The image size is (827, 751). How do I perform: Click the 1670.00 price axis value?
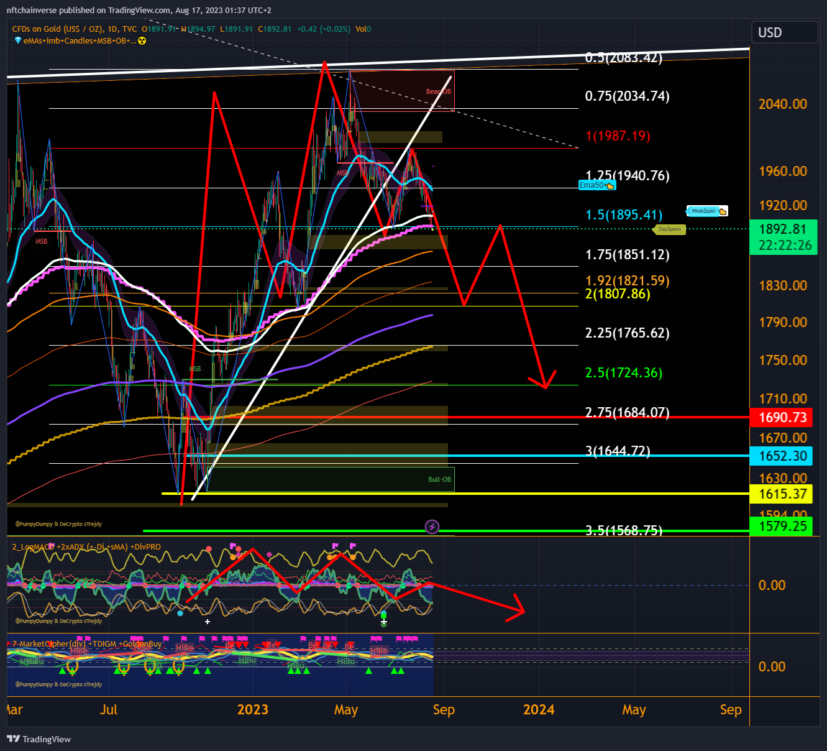pyautogui.click(x=782, y=438)
